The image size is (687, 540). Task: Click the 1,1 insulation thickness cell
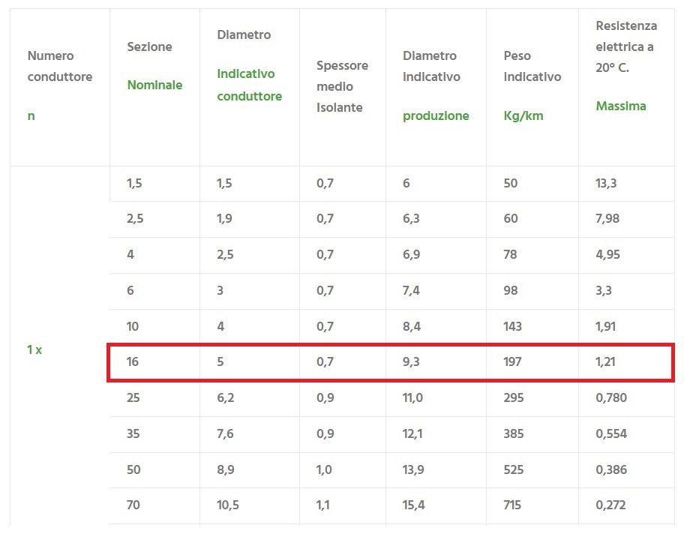point(323,505)
